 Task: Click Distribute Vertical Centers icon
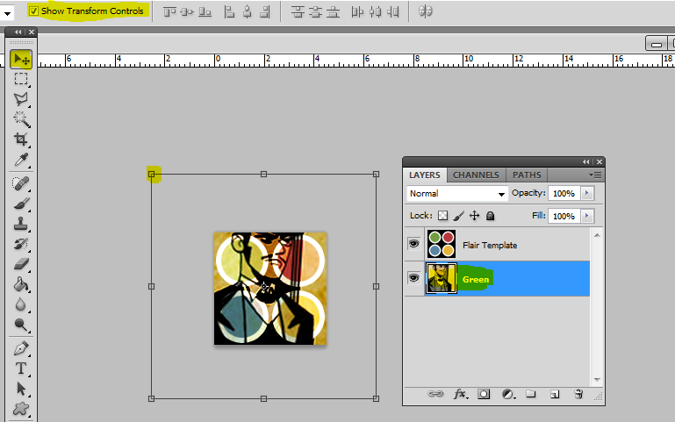click(x=315, y=12)
